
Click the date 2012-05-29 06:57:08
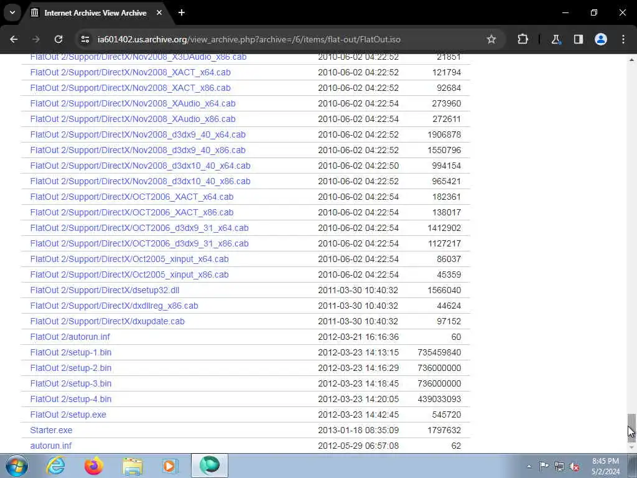tap(358, 446)
